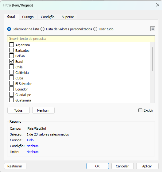Go to the Superior tab

(x=68, y=17)
